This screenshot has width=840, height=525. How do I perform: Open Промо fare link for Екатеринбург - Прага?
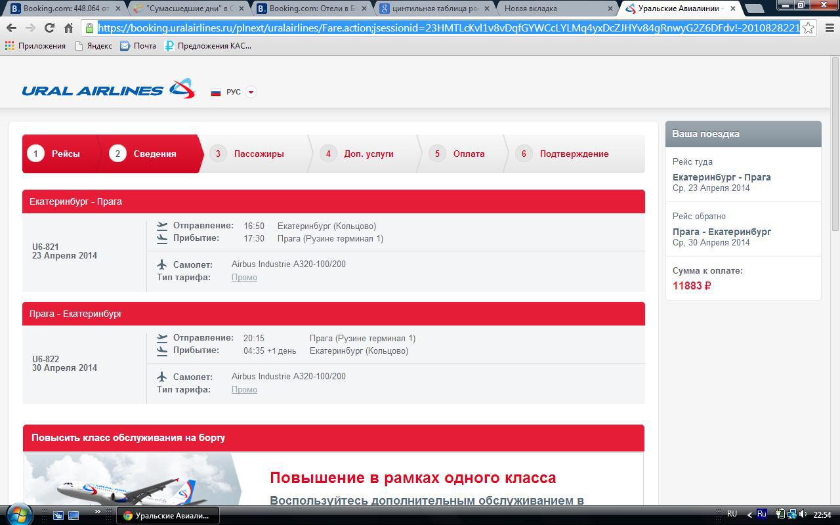(244, 277)
